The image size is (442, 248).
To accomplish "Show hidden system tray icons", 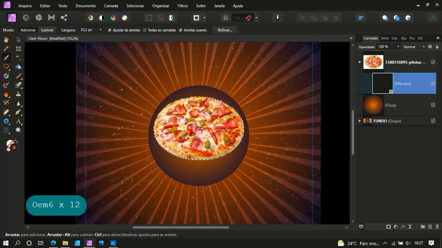I will click(x=385, y=243).
